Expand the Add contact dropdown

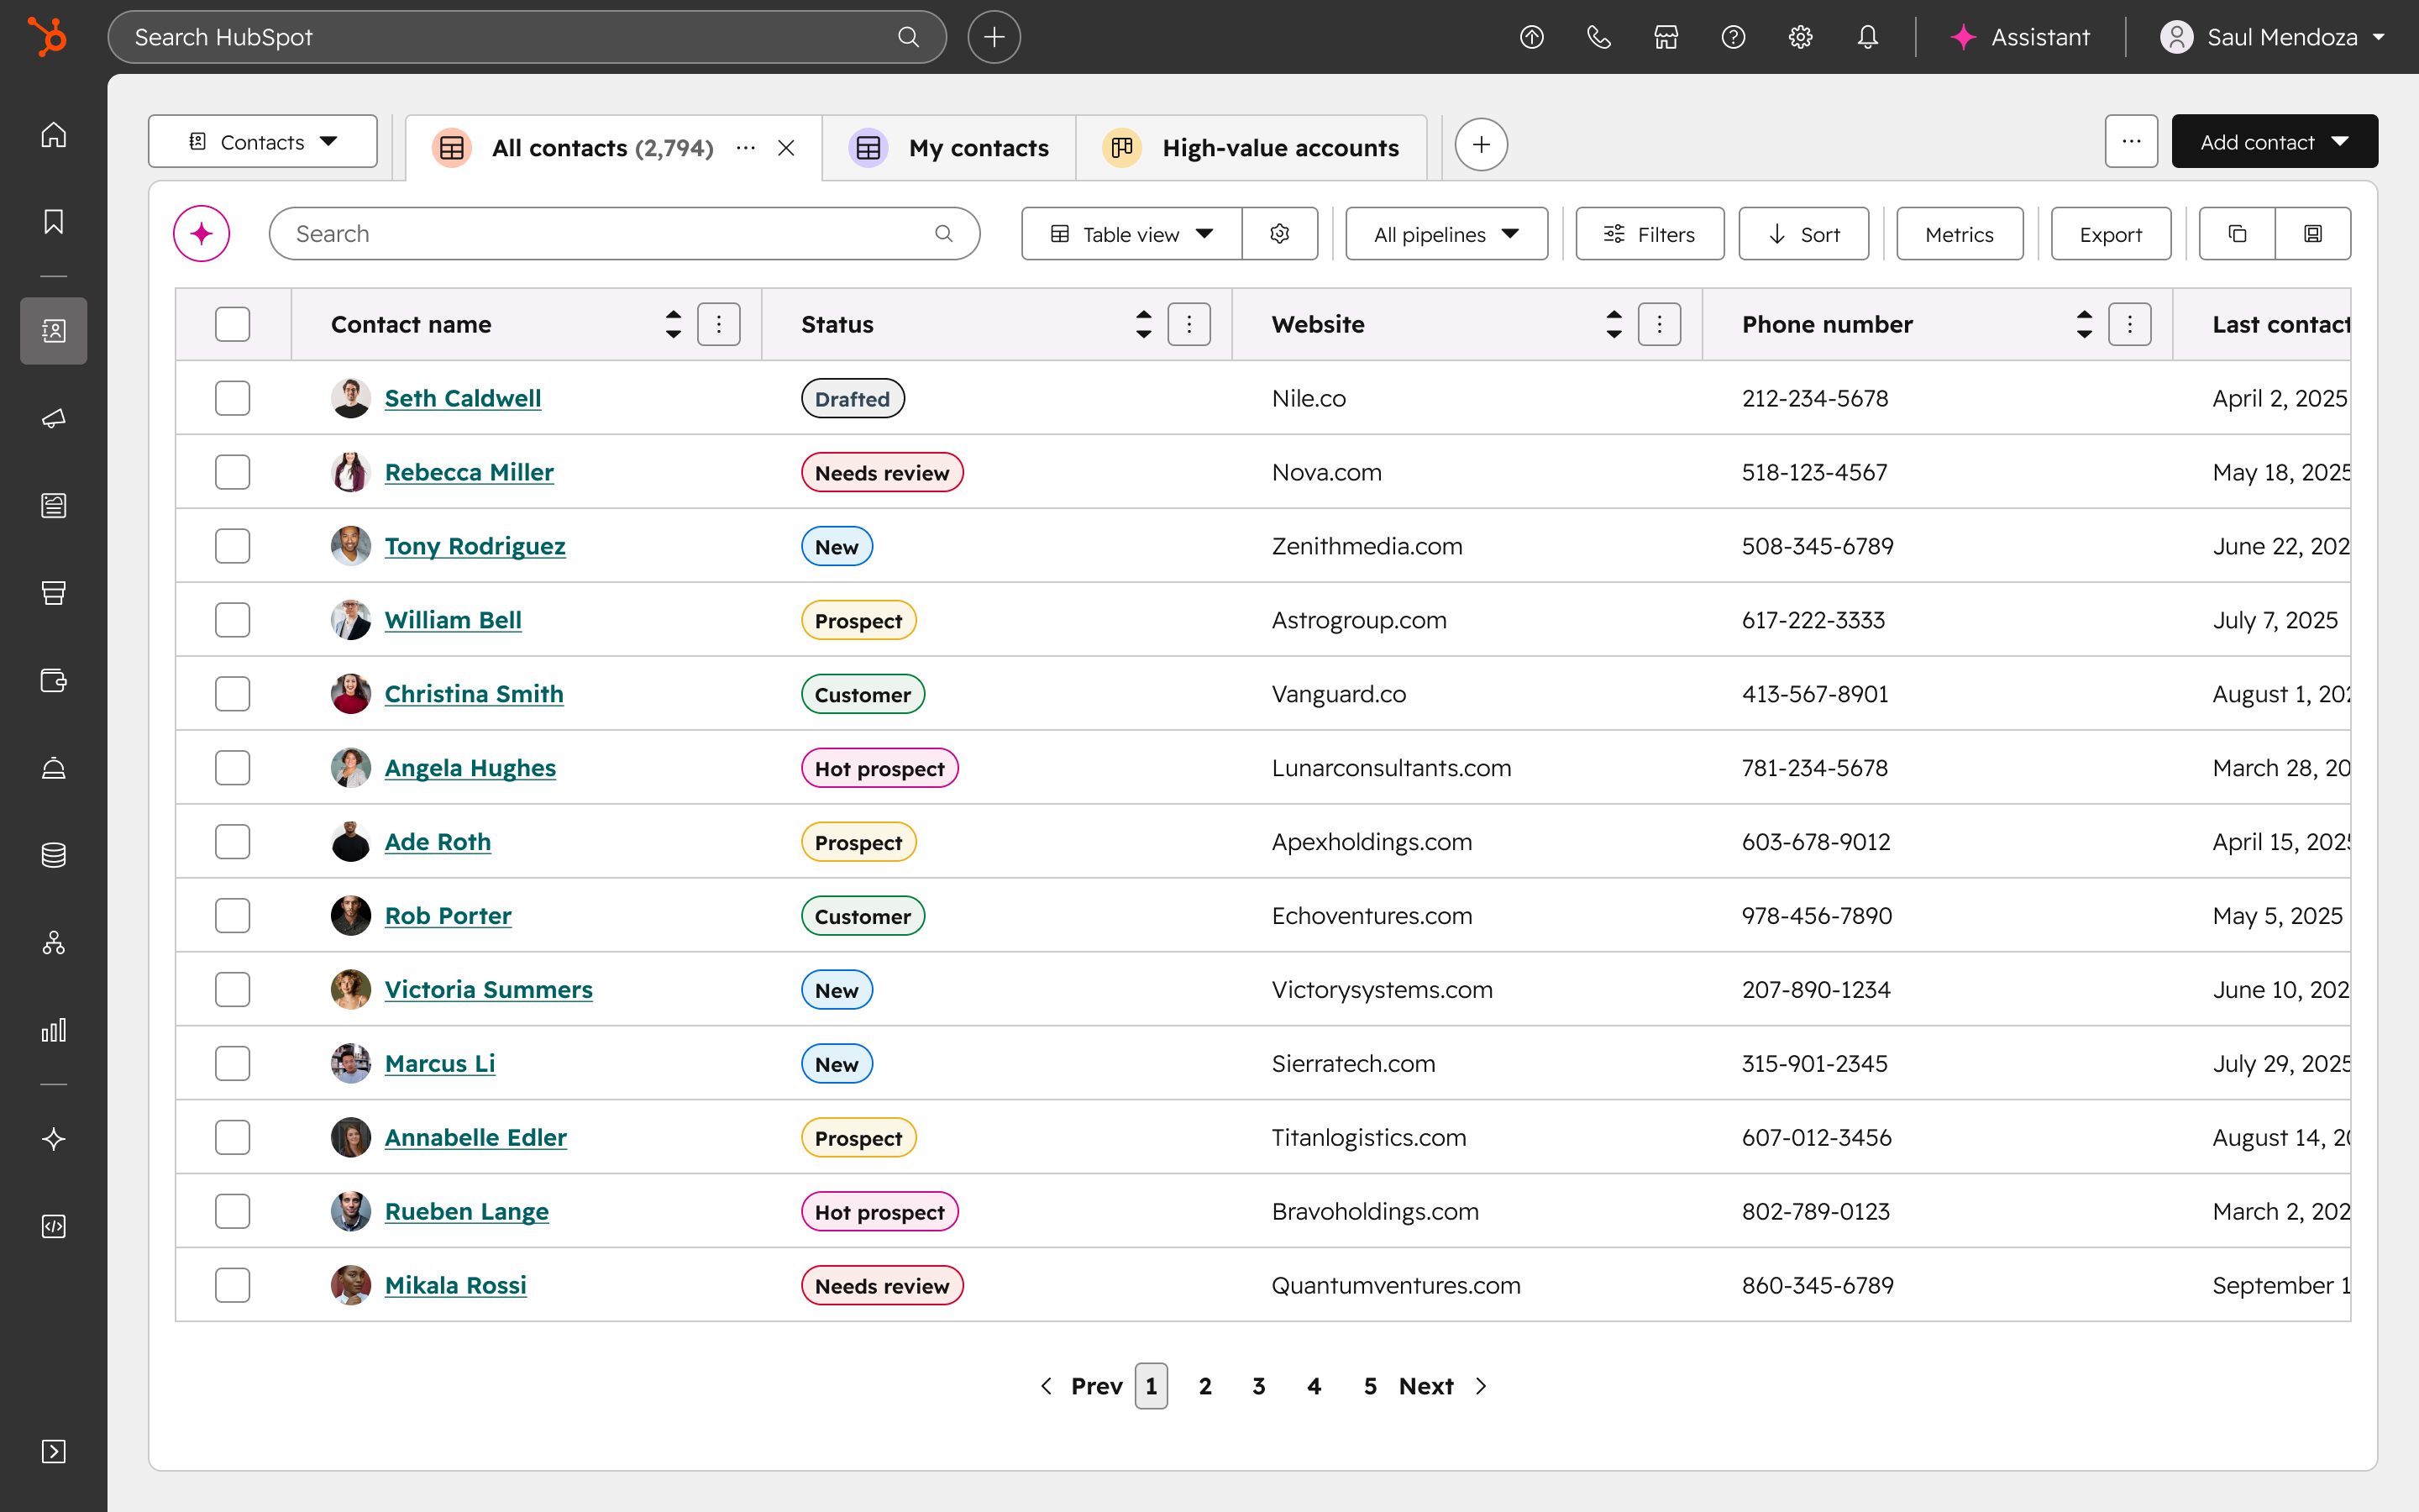(x=2273, y=142)
